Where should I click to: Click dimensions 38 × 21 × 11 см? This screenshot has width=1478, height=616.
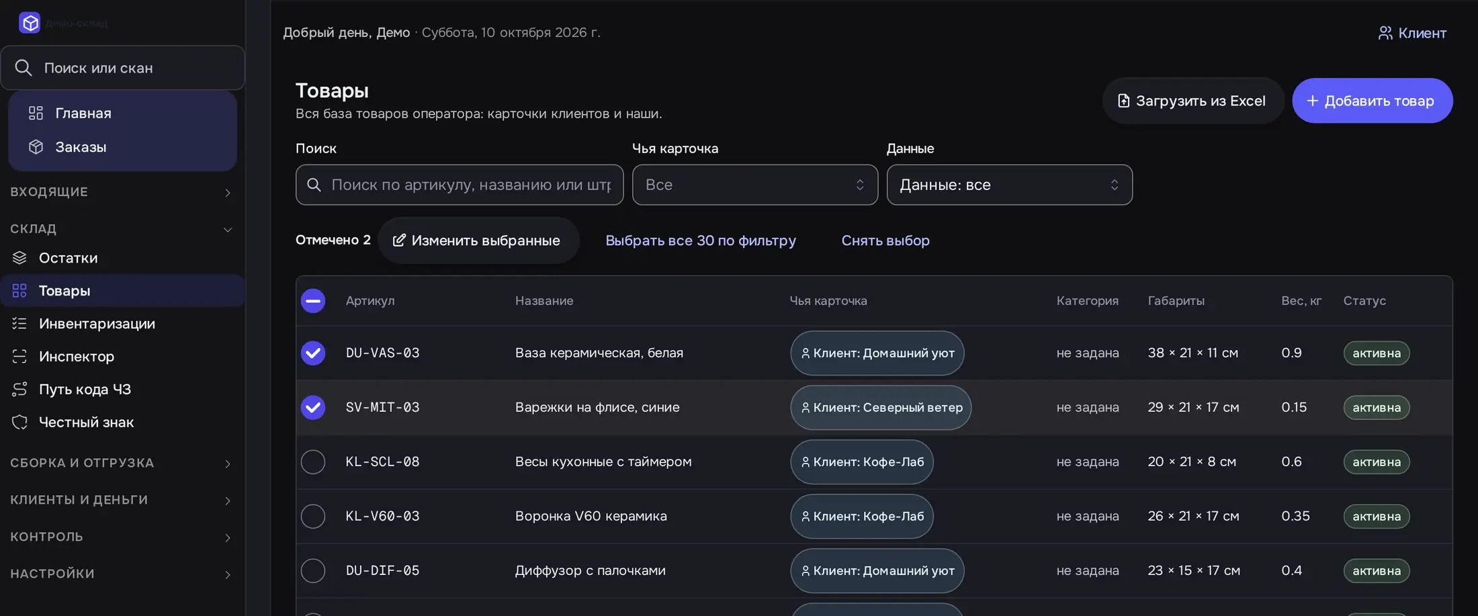[x=1193, y=353]
